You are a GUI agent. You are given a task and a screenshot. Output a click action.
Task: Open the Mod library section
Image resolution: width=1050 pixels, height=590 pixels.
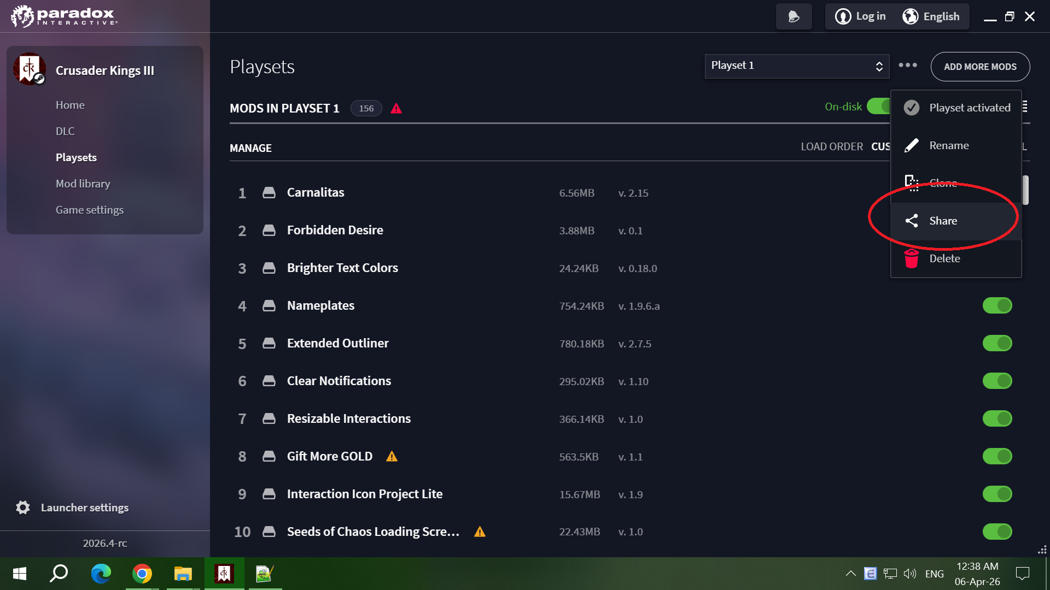tap(83, 184)
